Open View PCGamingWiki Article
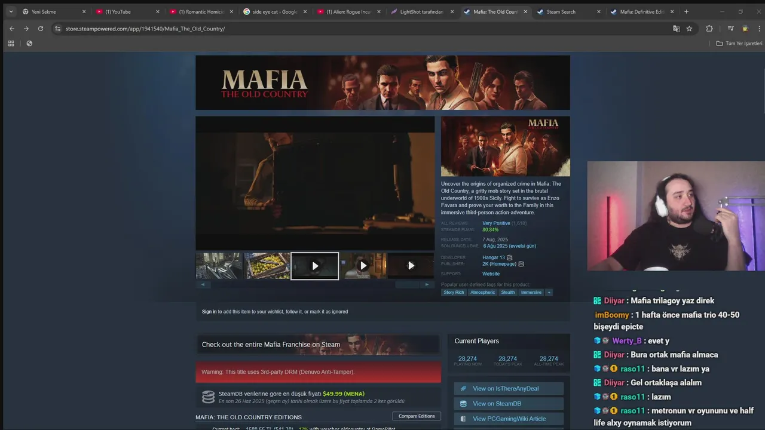Image resolution: width=765 pixels, height=430 pixels. tap(509, 419)
